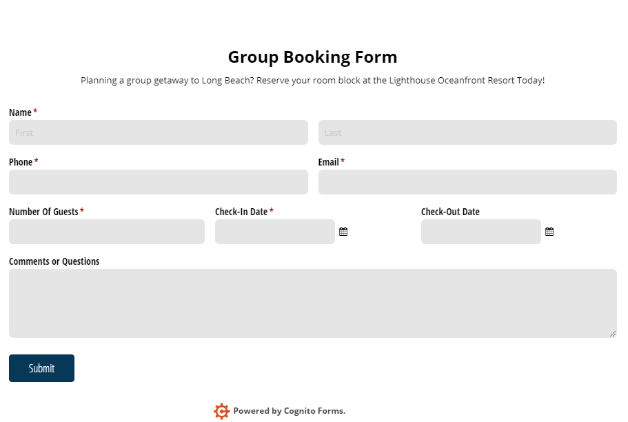Viewport: 628px width, 422px height.
Task: Click the Cognito Forms gear logo
Action: pos(221,411)
